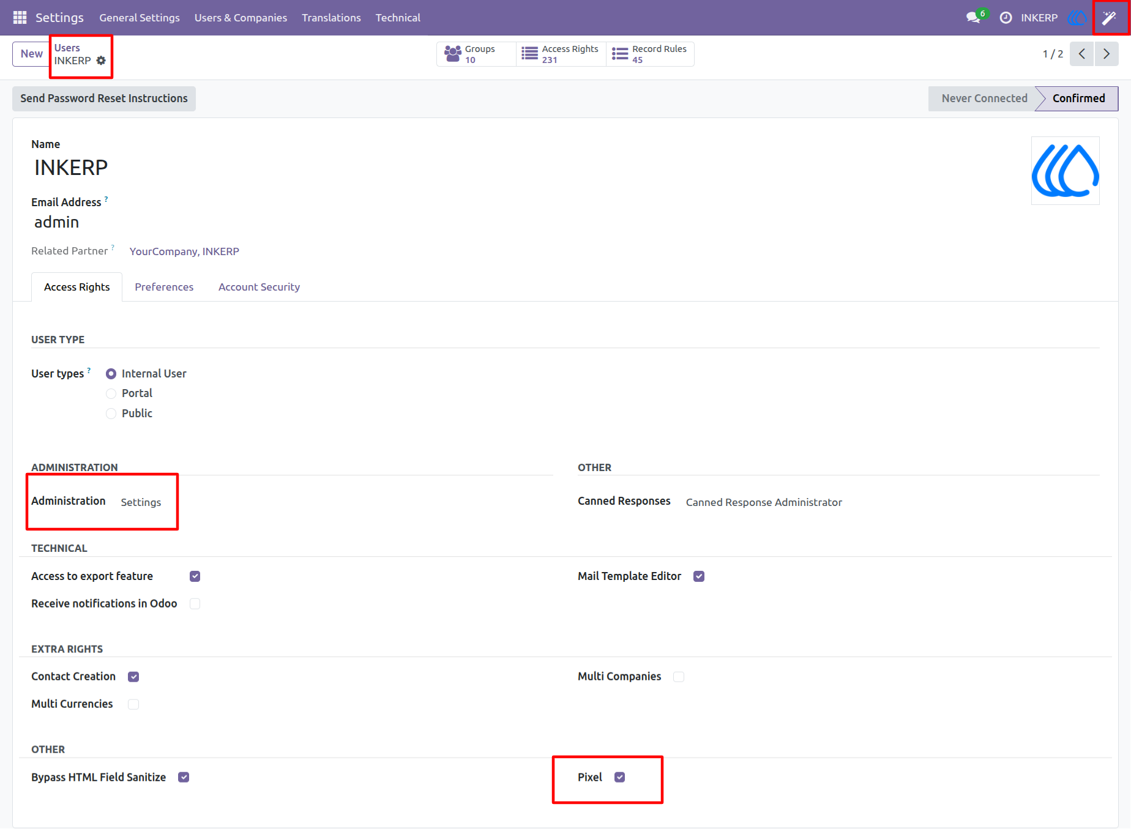The height and width of the screenshot is (829, 1131).
Task: Click the Record Rules list icon
Action: [620, 54]
